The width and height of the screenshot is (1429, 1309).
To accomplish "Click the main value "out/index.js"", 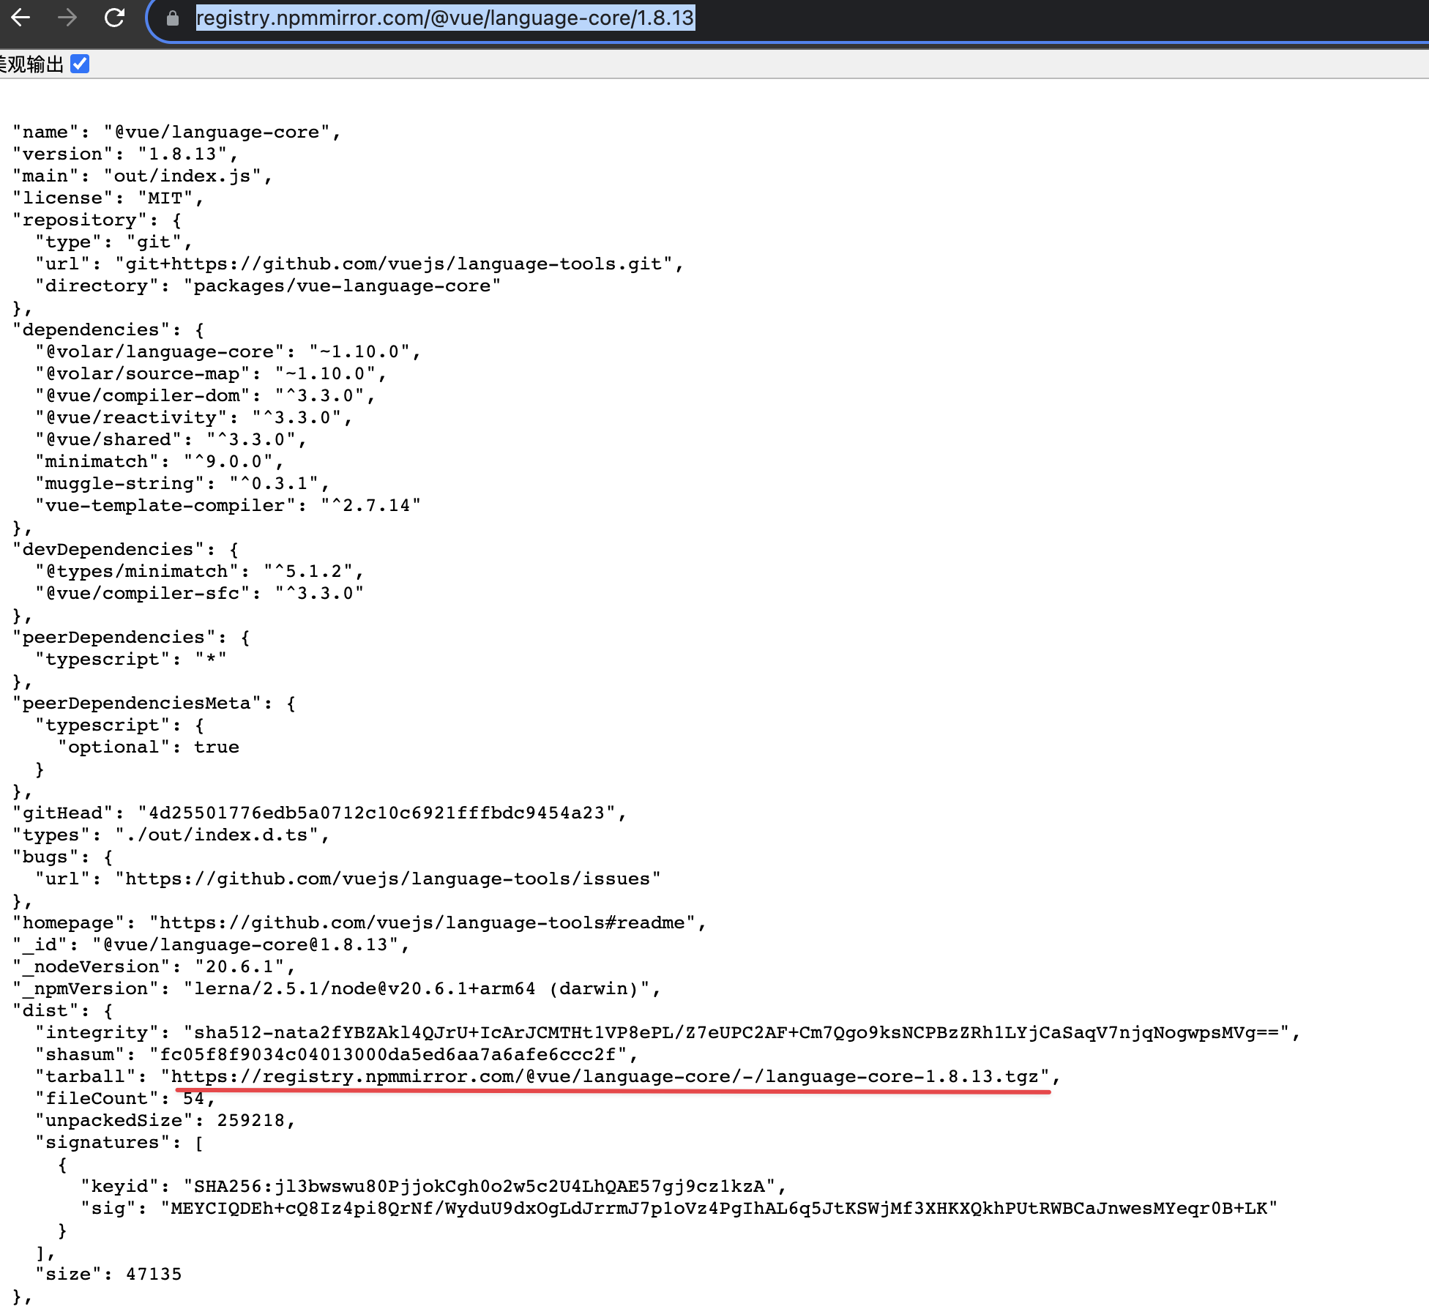I will [x=183, y=176].
